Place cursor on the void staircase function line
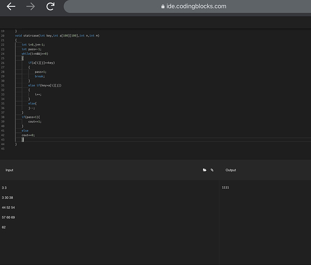Viewport: 311px width, 265px height. coord(57,36)
